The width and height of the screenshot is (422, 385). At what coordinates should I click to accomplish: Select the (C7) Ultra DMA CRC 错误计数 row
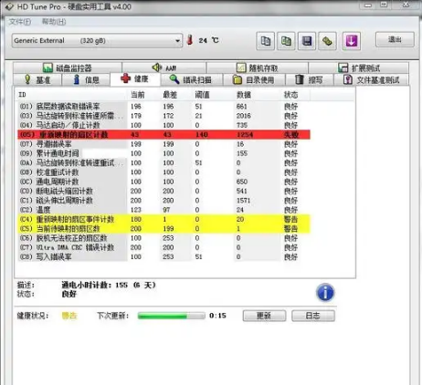pyautogui.click(x=164, y=247)
